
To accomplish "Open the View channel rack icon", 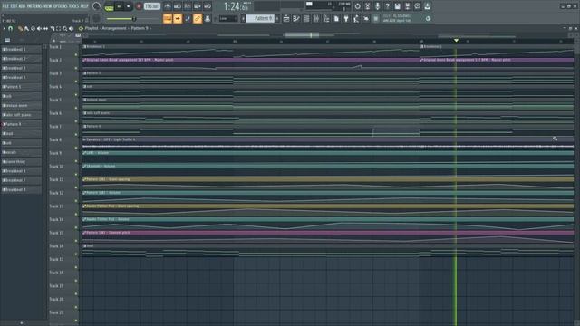I will [x=306, y=18].
